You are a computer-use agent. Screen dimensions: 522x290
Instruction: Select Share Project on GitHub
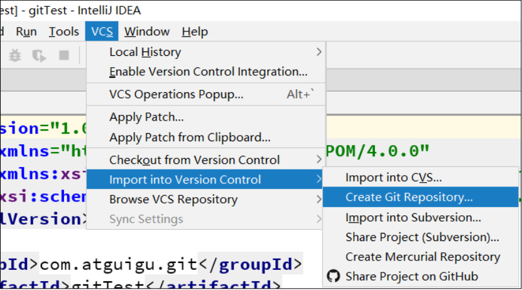point(411,276)
